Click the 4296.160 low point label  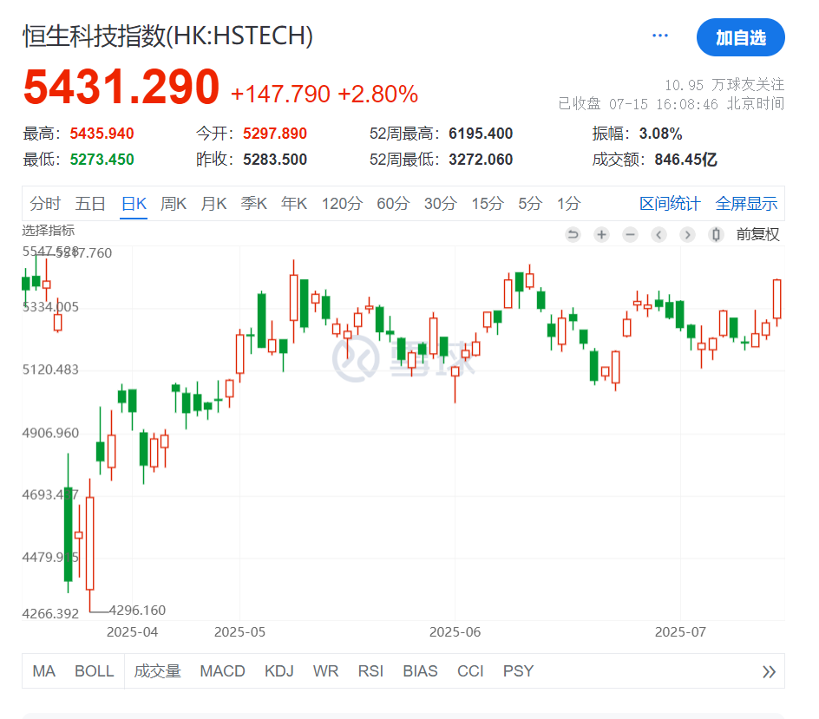tap(137, 610)
